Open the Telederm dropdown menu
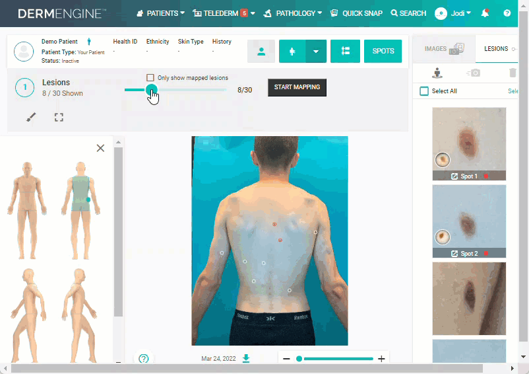The height and width of the screenshot is (374, 529). [x=223, y=13]
